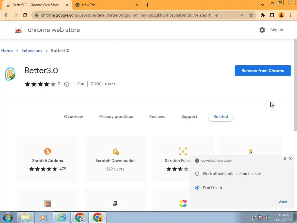Click the Scratch Downloader icon
297x223 pixels.
(115, 152)
